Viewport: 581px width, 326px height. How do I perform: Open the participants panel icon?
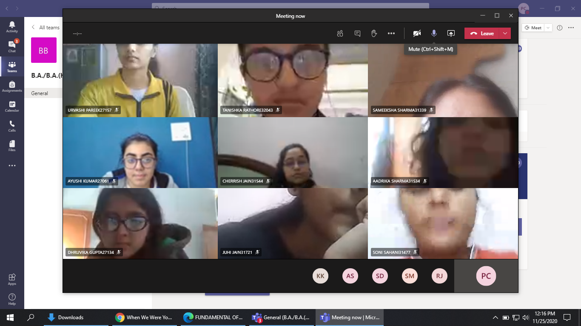(x=340, y=34)
